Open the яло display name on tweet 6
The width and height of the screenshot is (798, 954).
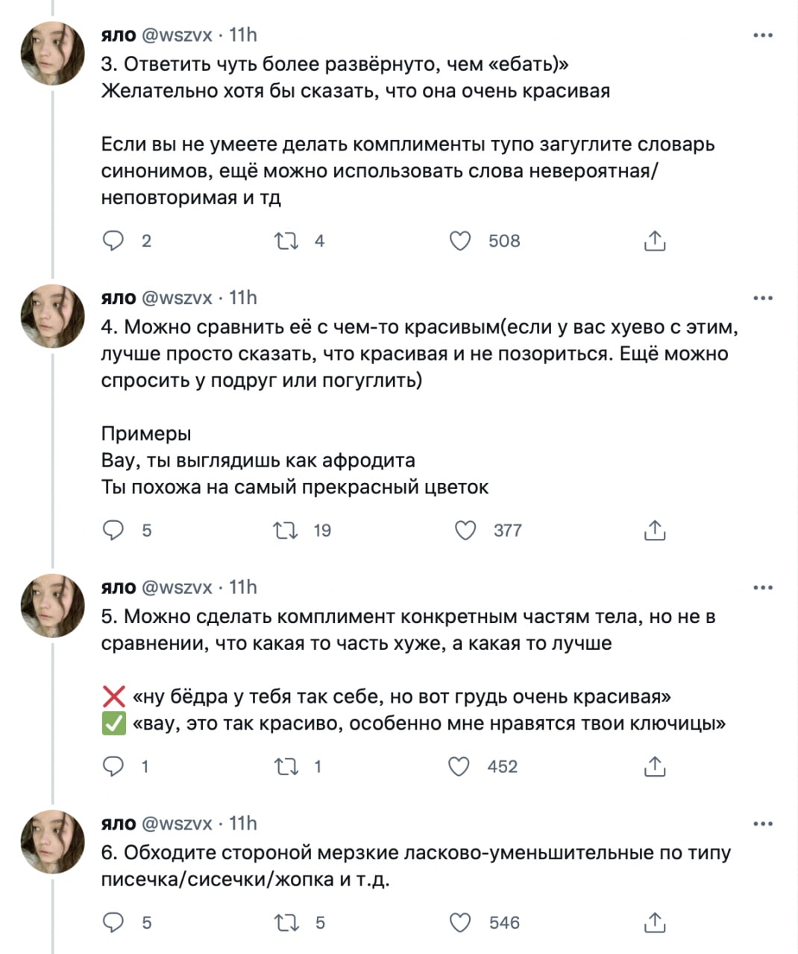[119, 824]
